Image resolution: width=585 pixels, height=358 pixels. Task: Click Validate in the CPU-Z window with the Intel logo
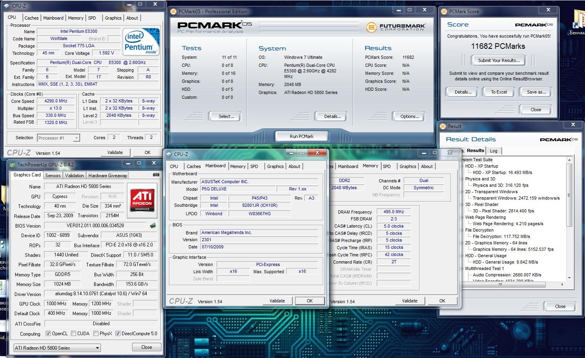pyautogui.click(x=115, y=152)
